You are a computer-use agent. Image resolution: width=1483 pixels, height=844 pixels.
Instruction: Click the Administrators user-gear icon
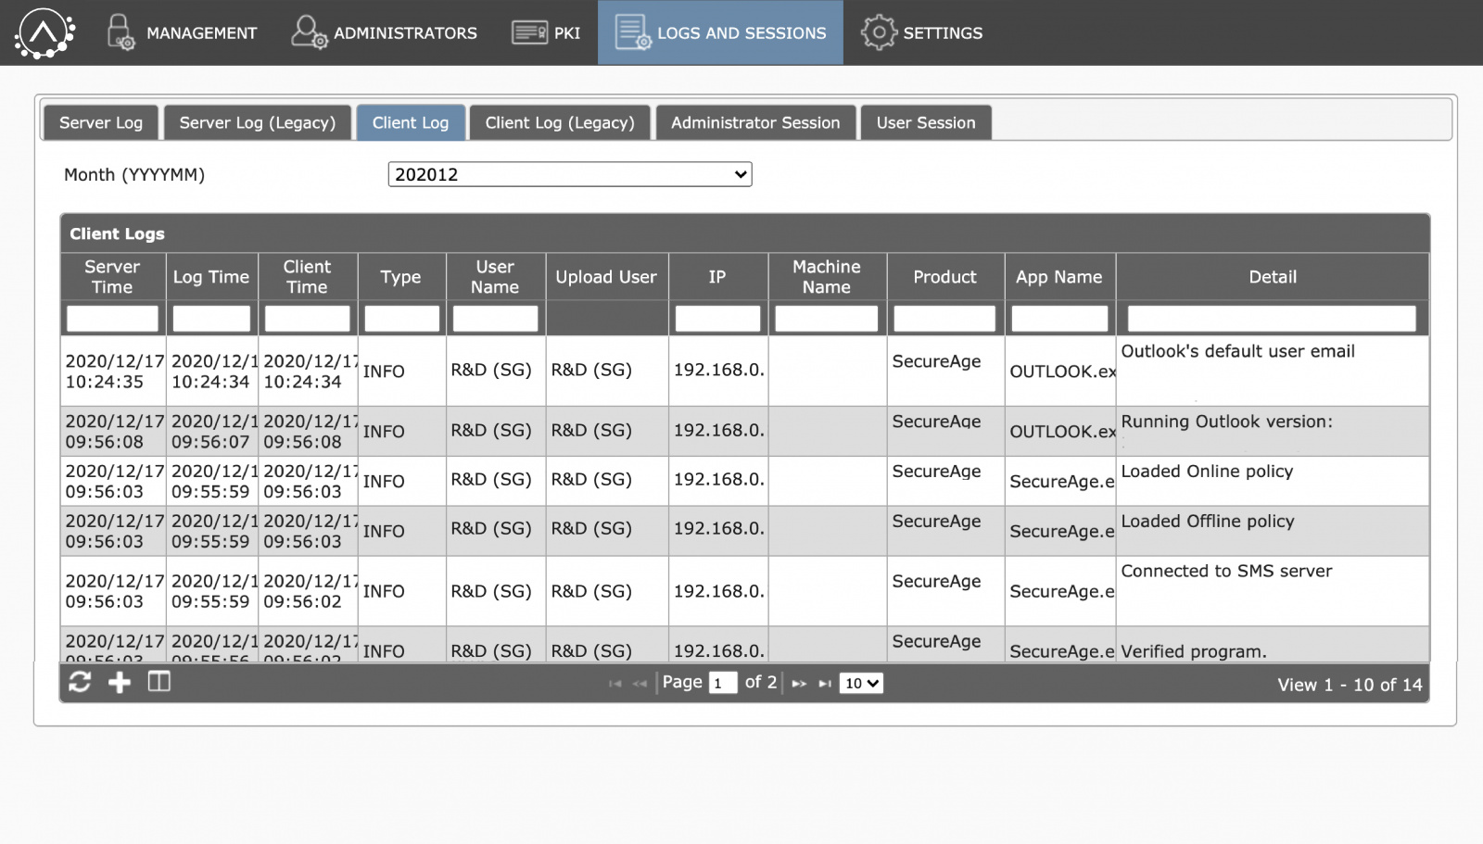[309, 32]
